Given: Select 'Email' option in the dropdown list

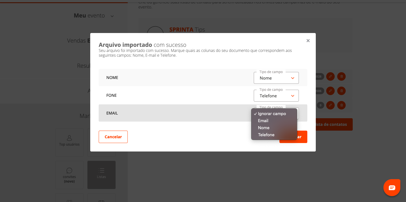Looking at the screenshot, I should [x=274, y=121].
